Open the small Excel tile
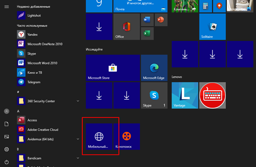Image resolution: width=256 pixels, height=167 pixels. [147, 33]
